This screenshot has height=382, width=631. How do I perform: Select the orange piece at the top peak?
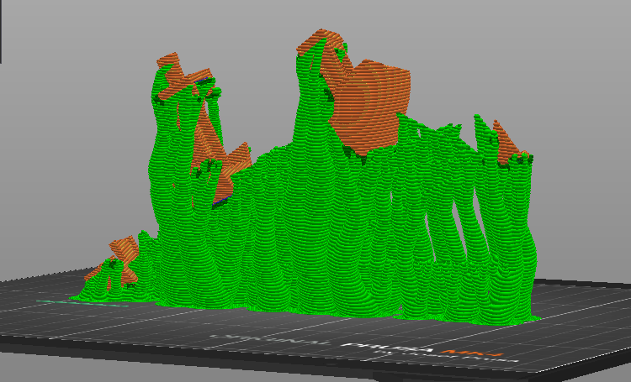(x=320, y=42)
